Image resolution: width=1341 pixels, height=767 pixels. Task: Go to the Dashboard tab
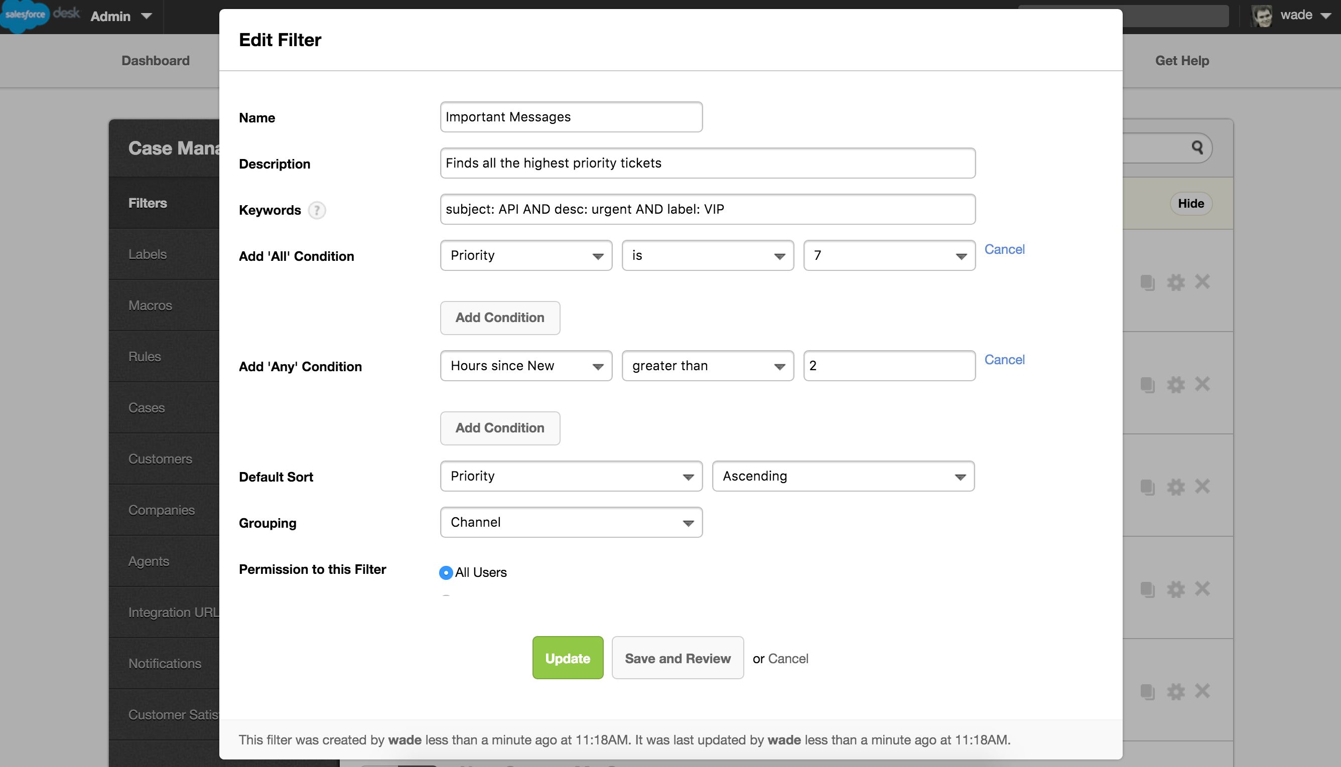coord(156,61)
